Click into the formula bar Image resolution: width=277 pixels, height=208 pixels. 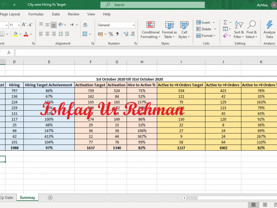click(x=146, y=52)
